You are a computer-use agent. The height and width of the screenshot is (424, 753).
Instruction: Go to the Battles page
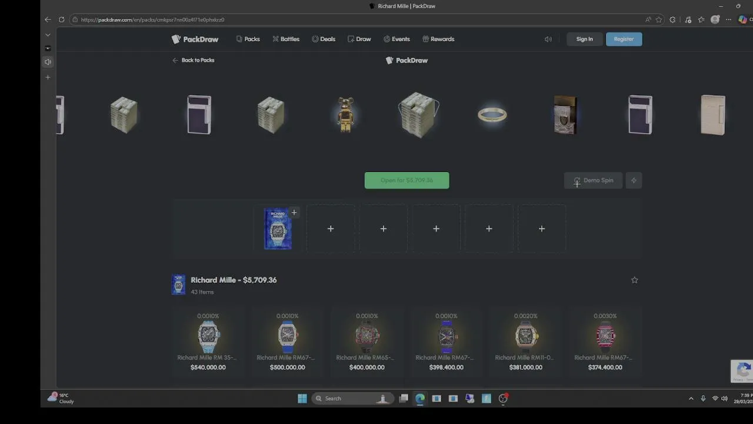pyautogui.click(x=286, y=39)
